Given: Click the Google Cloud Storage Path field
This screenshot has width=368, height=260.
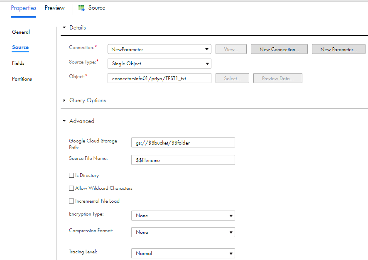Looking at the screenshot, I should (x=183, y=143).
